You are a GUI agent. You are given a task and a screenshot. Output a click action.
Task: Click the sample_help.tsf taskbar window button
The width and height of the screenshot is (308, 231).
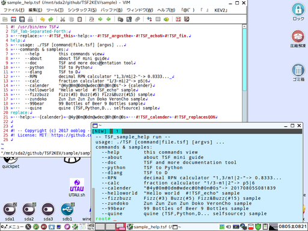[x=149, y=227]
